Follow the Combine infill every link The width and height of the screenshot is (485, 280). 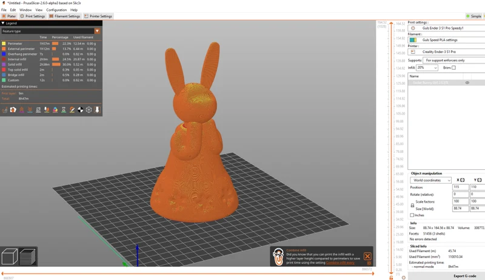click(340, 262)
